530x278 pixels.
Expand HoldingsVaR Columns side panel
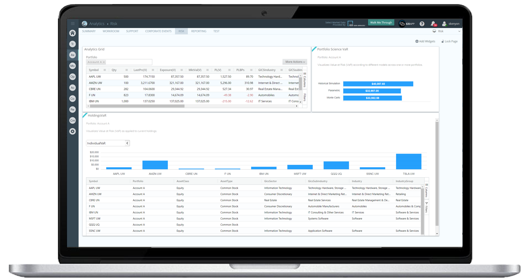426,190
